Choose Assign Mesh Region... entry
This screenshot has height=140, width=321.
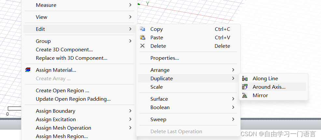click(x=79, y=136)
